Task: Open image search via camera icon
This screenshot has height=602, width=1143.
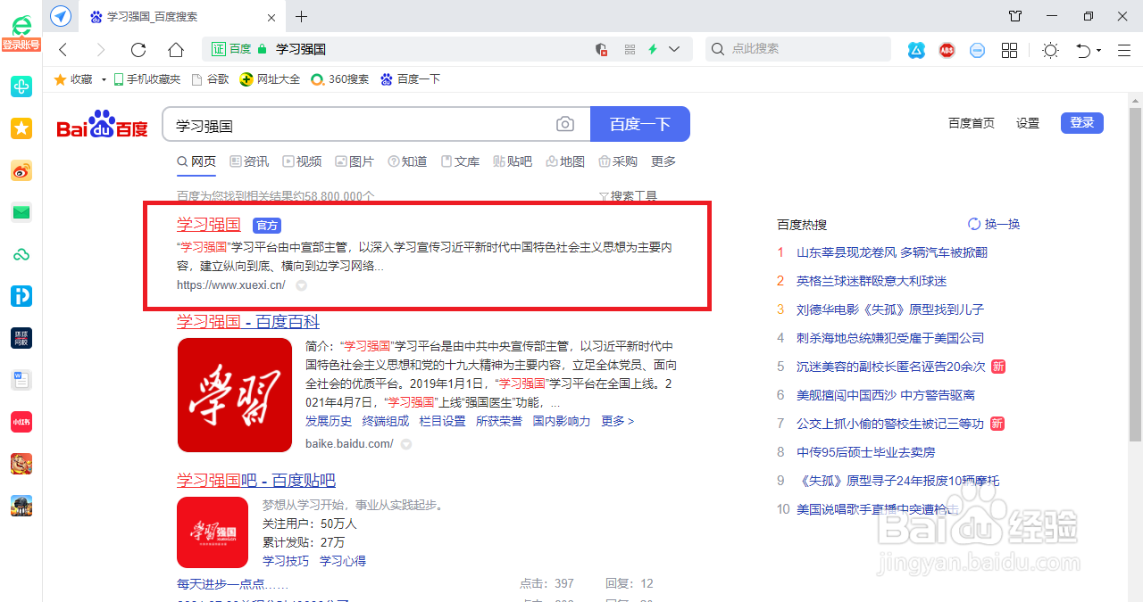Action: (565, 124)
